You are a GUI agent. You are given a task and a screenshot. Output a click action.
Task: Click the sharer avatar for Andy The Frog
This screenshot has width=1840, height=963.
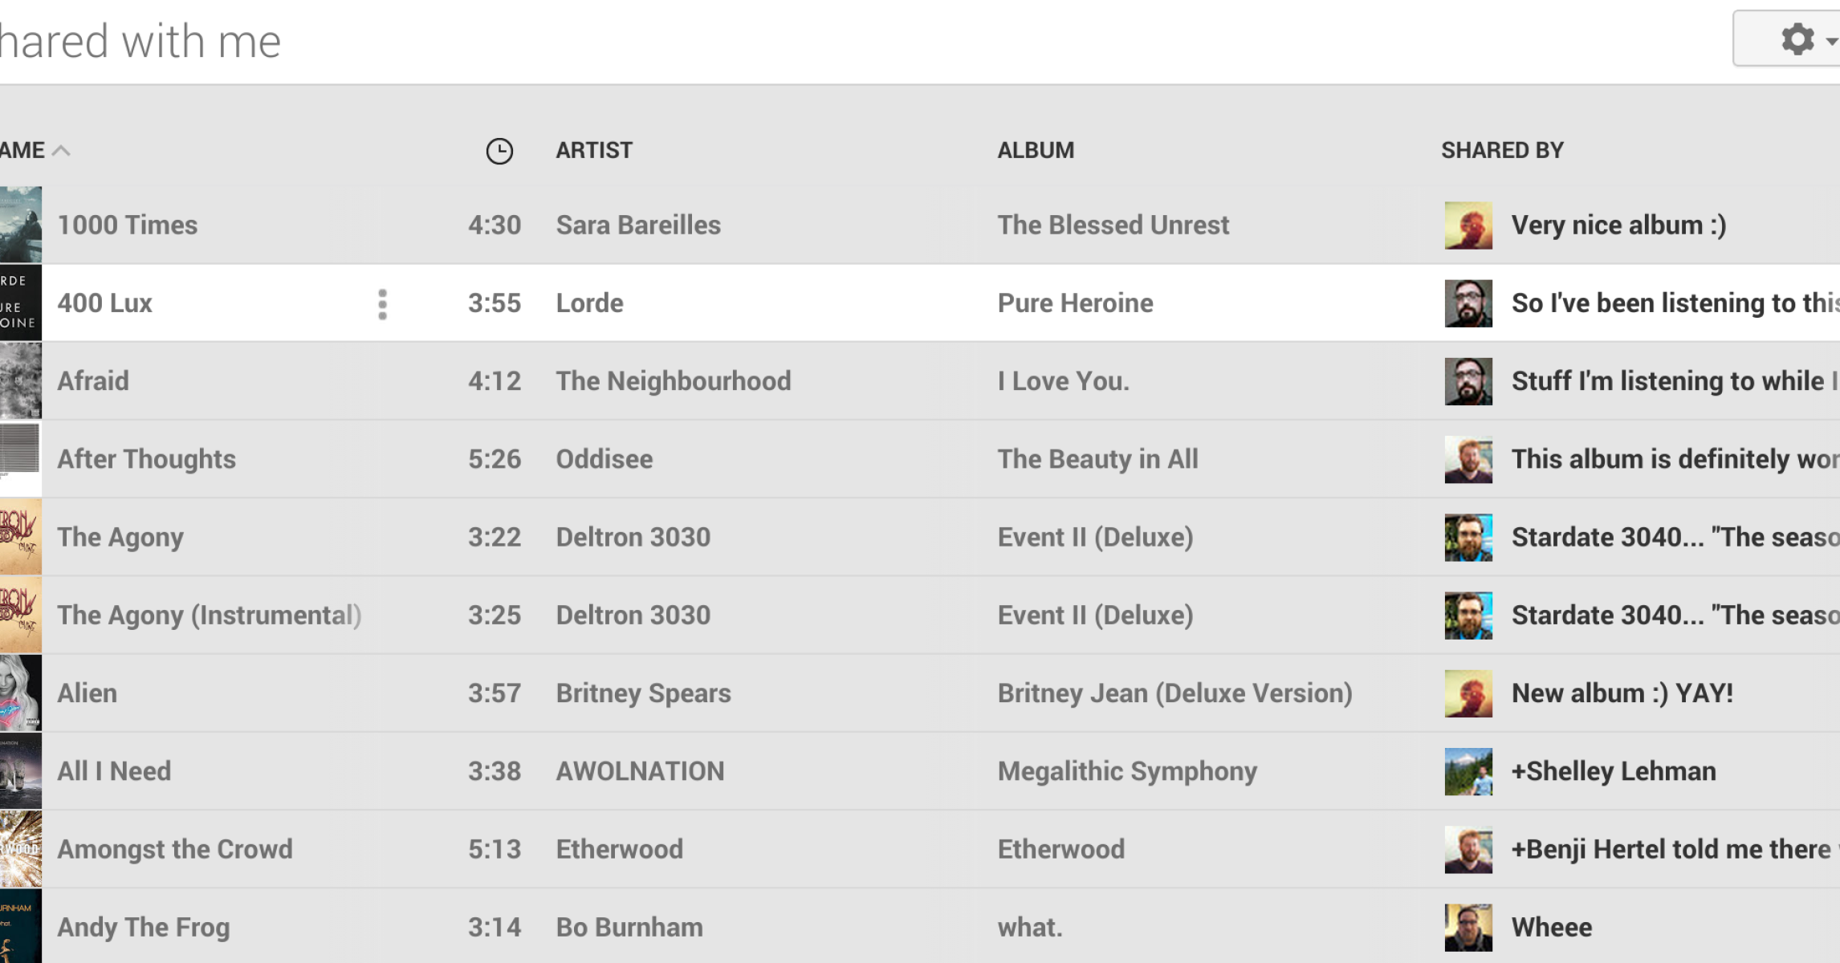1468,927
